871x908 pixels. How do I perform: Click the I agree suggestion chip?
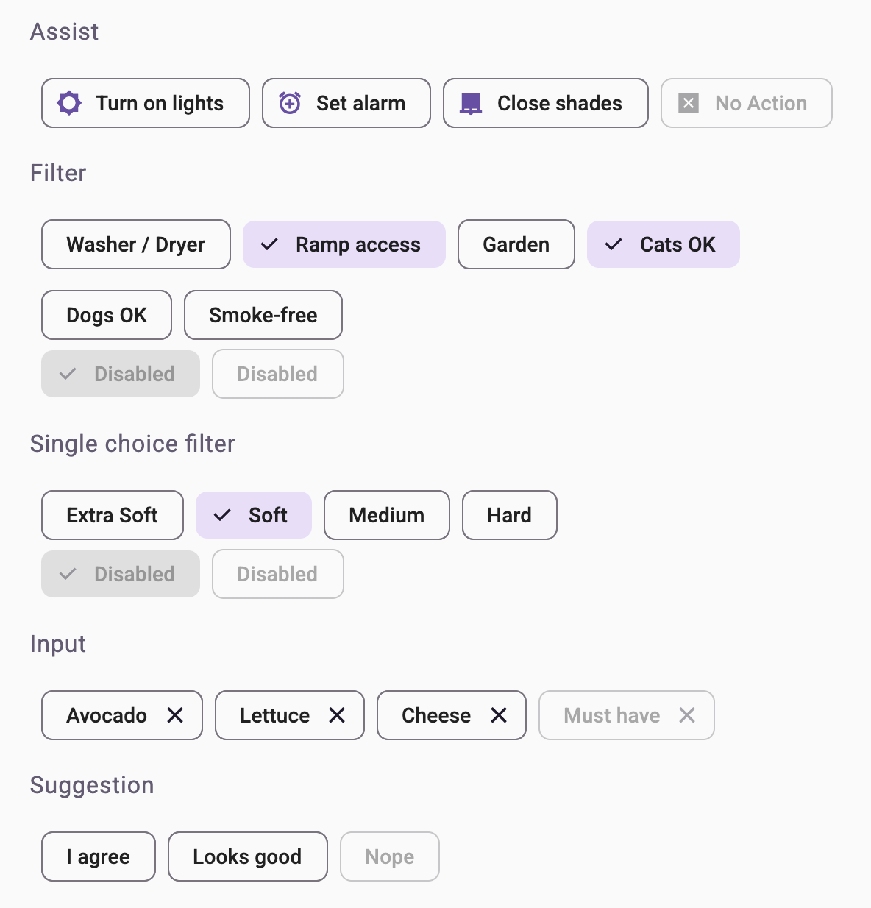(x=98, y=856)
